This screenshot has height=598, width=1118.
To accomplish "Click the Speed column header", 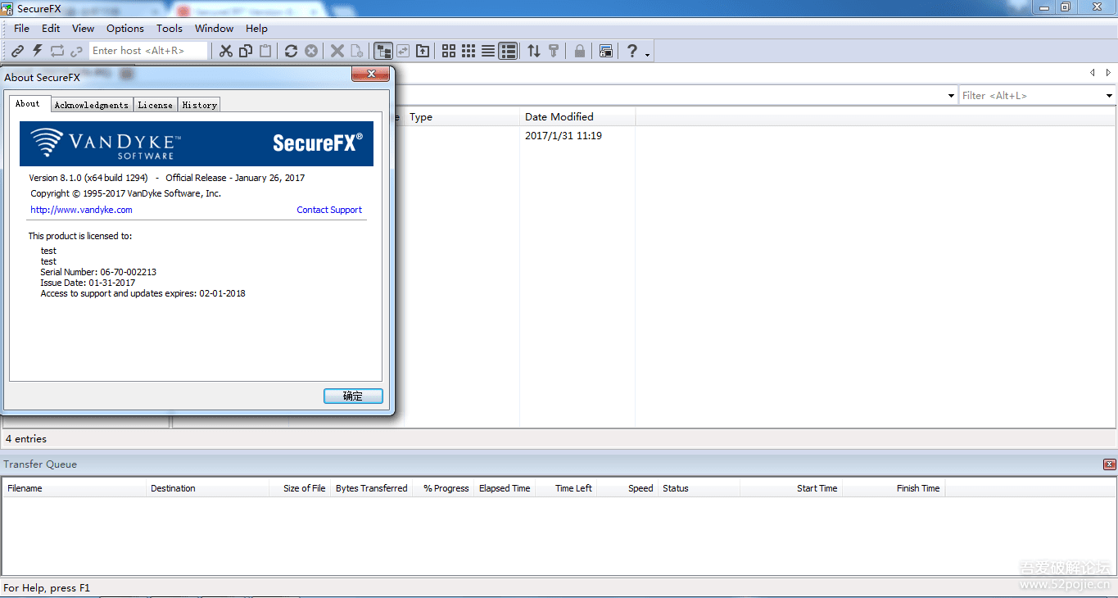I will coord(627,488).
